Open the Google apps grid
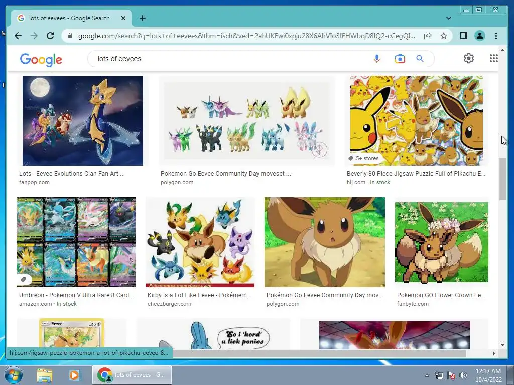Image resolution: width=514 pixels, height=385 pixels. pos(494,58)
